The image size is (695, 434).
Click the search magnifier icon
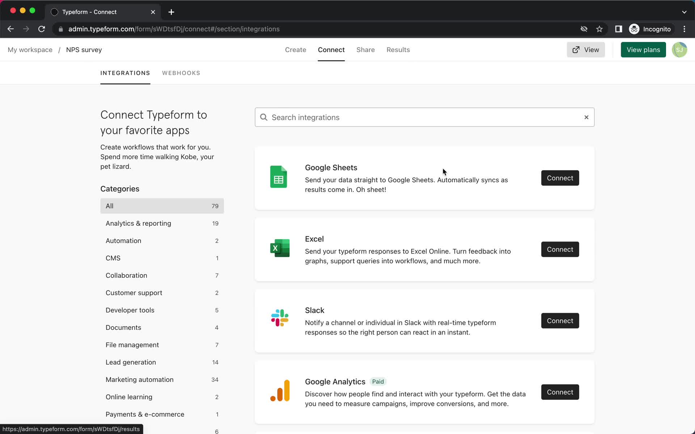click(x=264, y=117)
